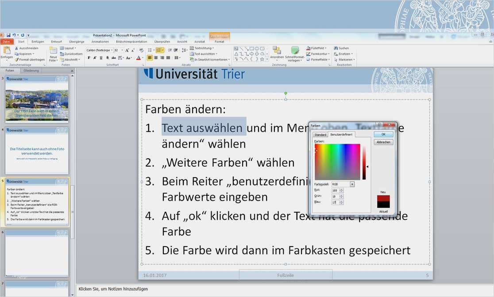
Task: Click inside the rainbow color spectrum field
Action: tap(337, 161)
